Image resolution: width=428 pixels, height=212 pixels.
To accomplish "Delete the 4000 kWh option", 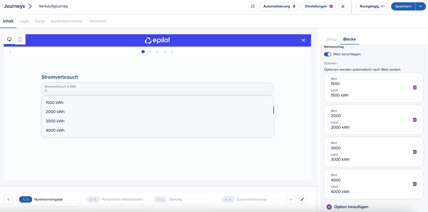I will point(415,184).
